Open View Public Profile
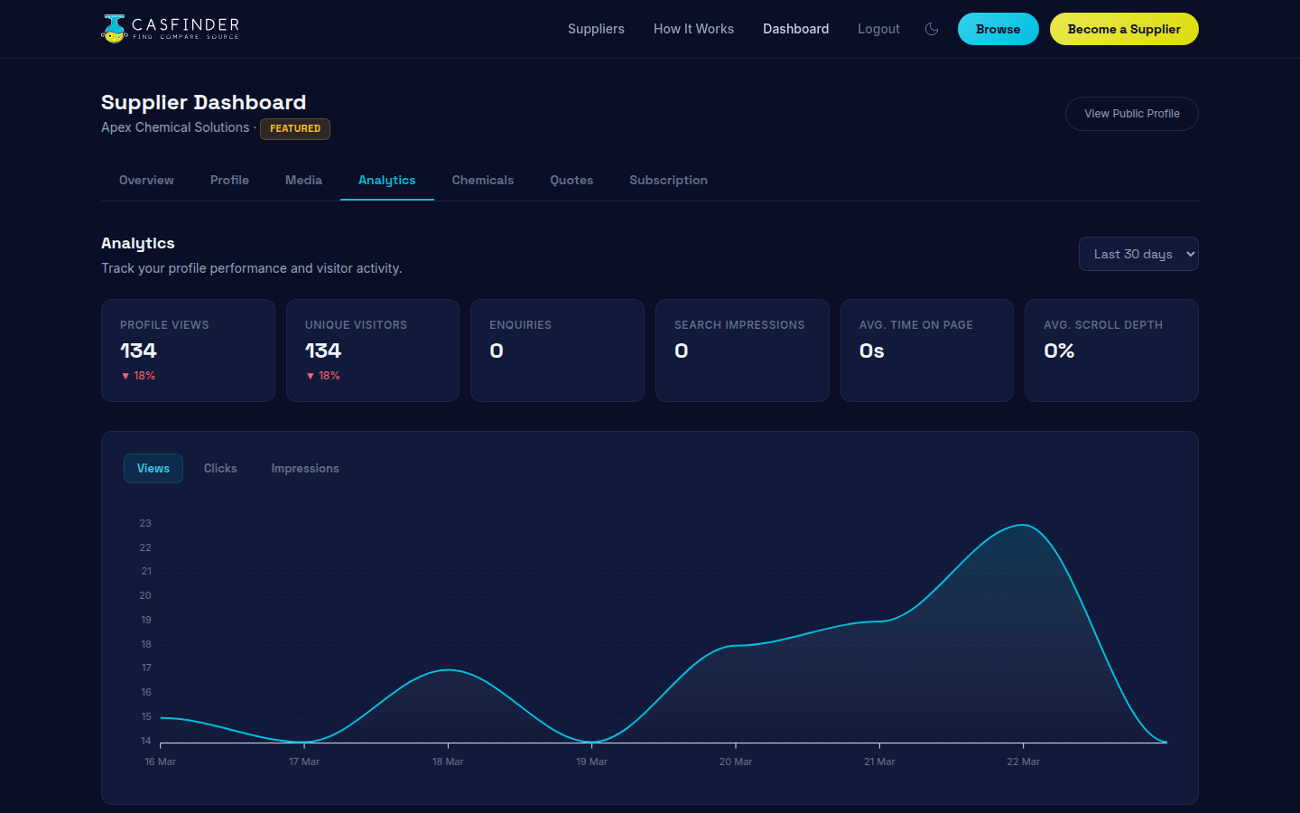 (1131, 113)
